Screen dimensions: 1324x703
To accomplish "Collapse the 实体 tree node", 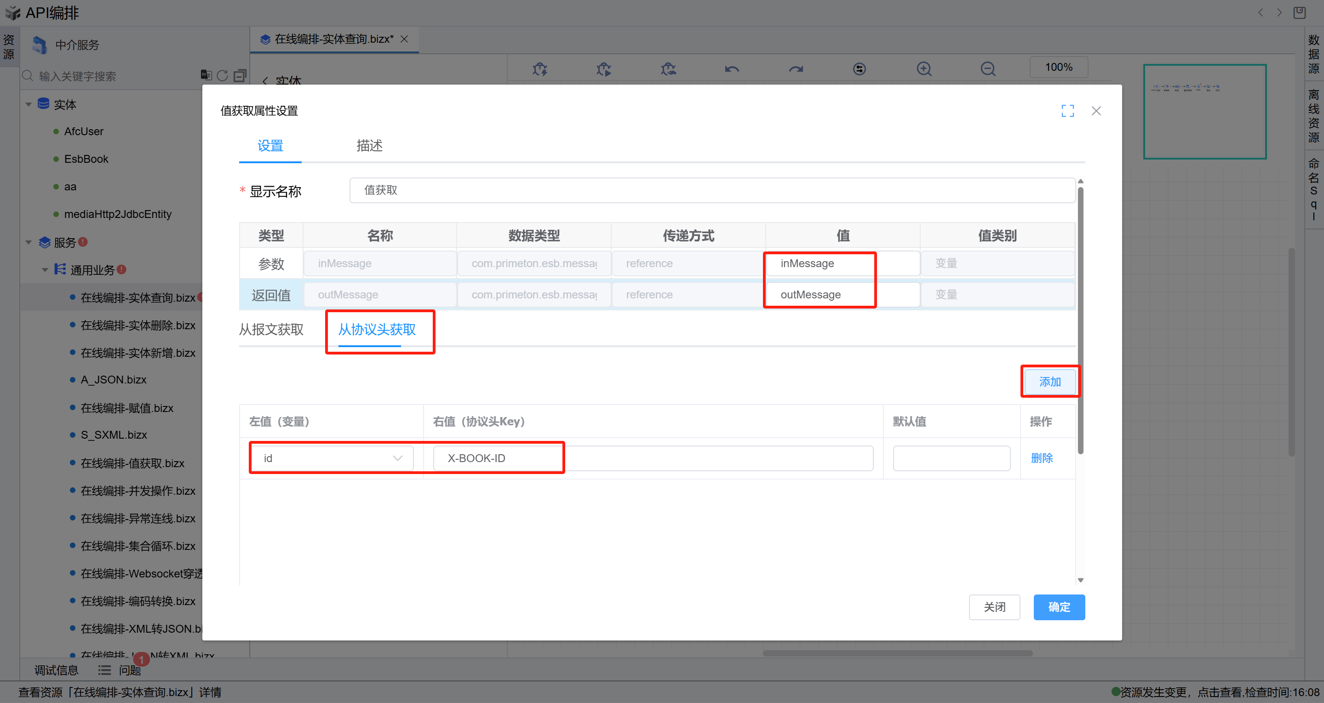I will (29, 104).
